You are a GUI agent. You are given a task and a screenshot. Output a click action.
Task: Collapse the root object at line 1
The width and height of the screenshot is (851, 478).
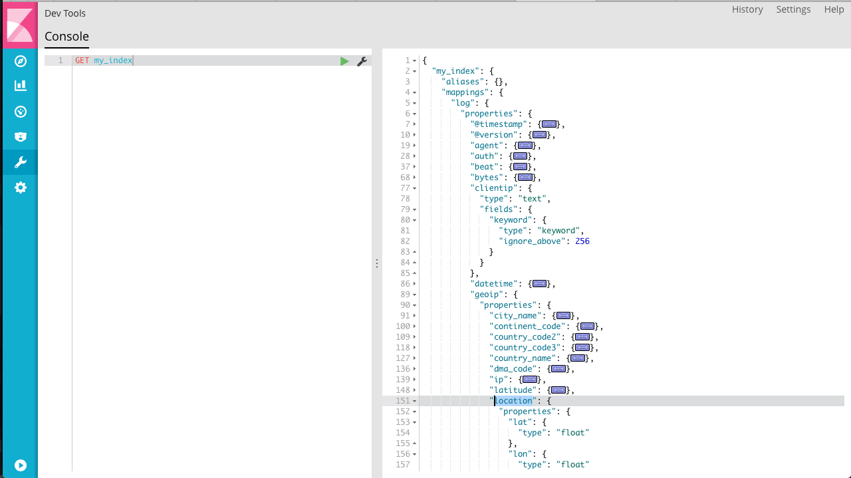[x=415, y=60]
